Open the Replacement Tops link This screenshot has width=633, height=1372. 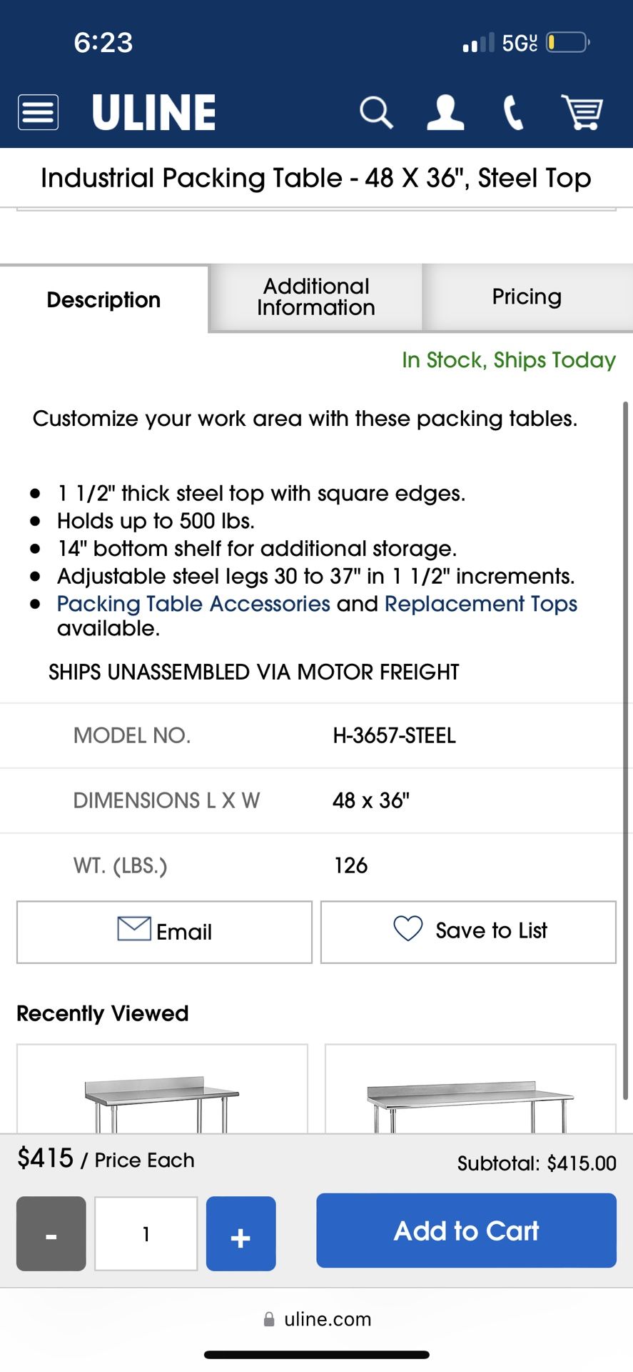pos(481,604)
